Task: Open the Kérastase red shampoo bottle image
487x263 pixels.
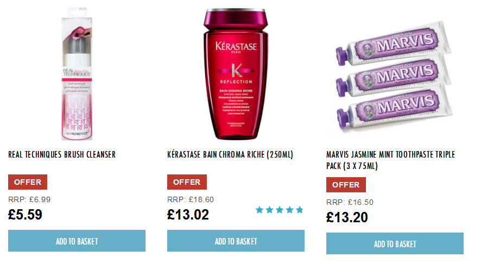Action: tap(236, 74)
